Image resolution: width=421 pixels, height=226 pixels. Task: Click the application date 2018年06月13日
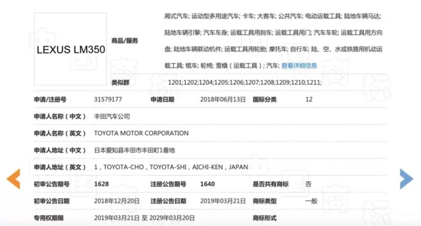click(x=223, y=99)
